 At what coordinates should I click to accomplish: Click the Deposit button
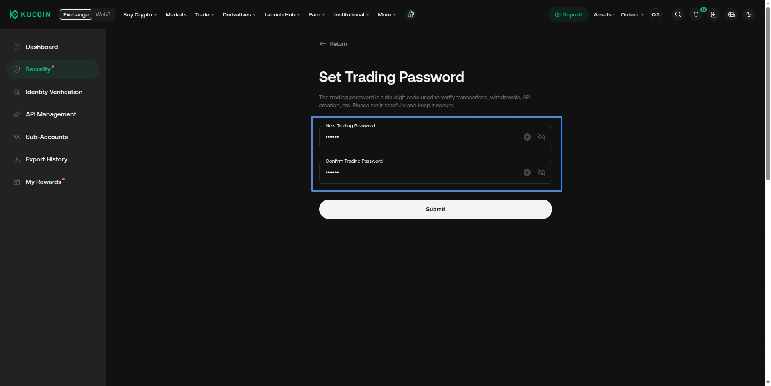click(569, 14)
